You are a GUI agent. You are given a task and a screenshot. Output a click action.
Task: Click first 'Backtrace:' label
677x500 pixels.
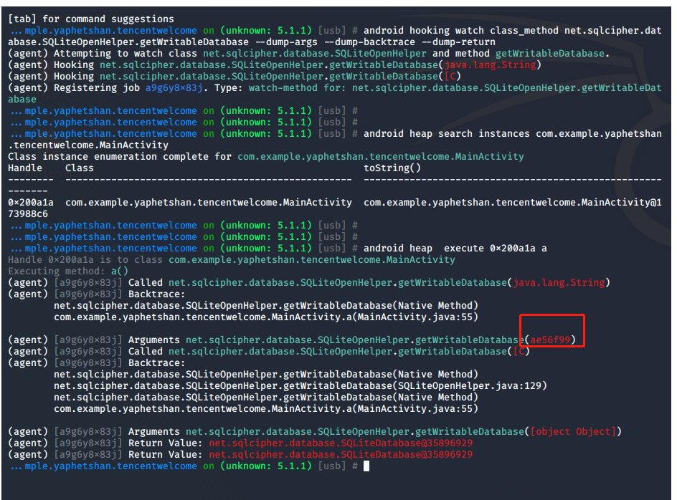(157, 294)
